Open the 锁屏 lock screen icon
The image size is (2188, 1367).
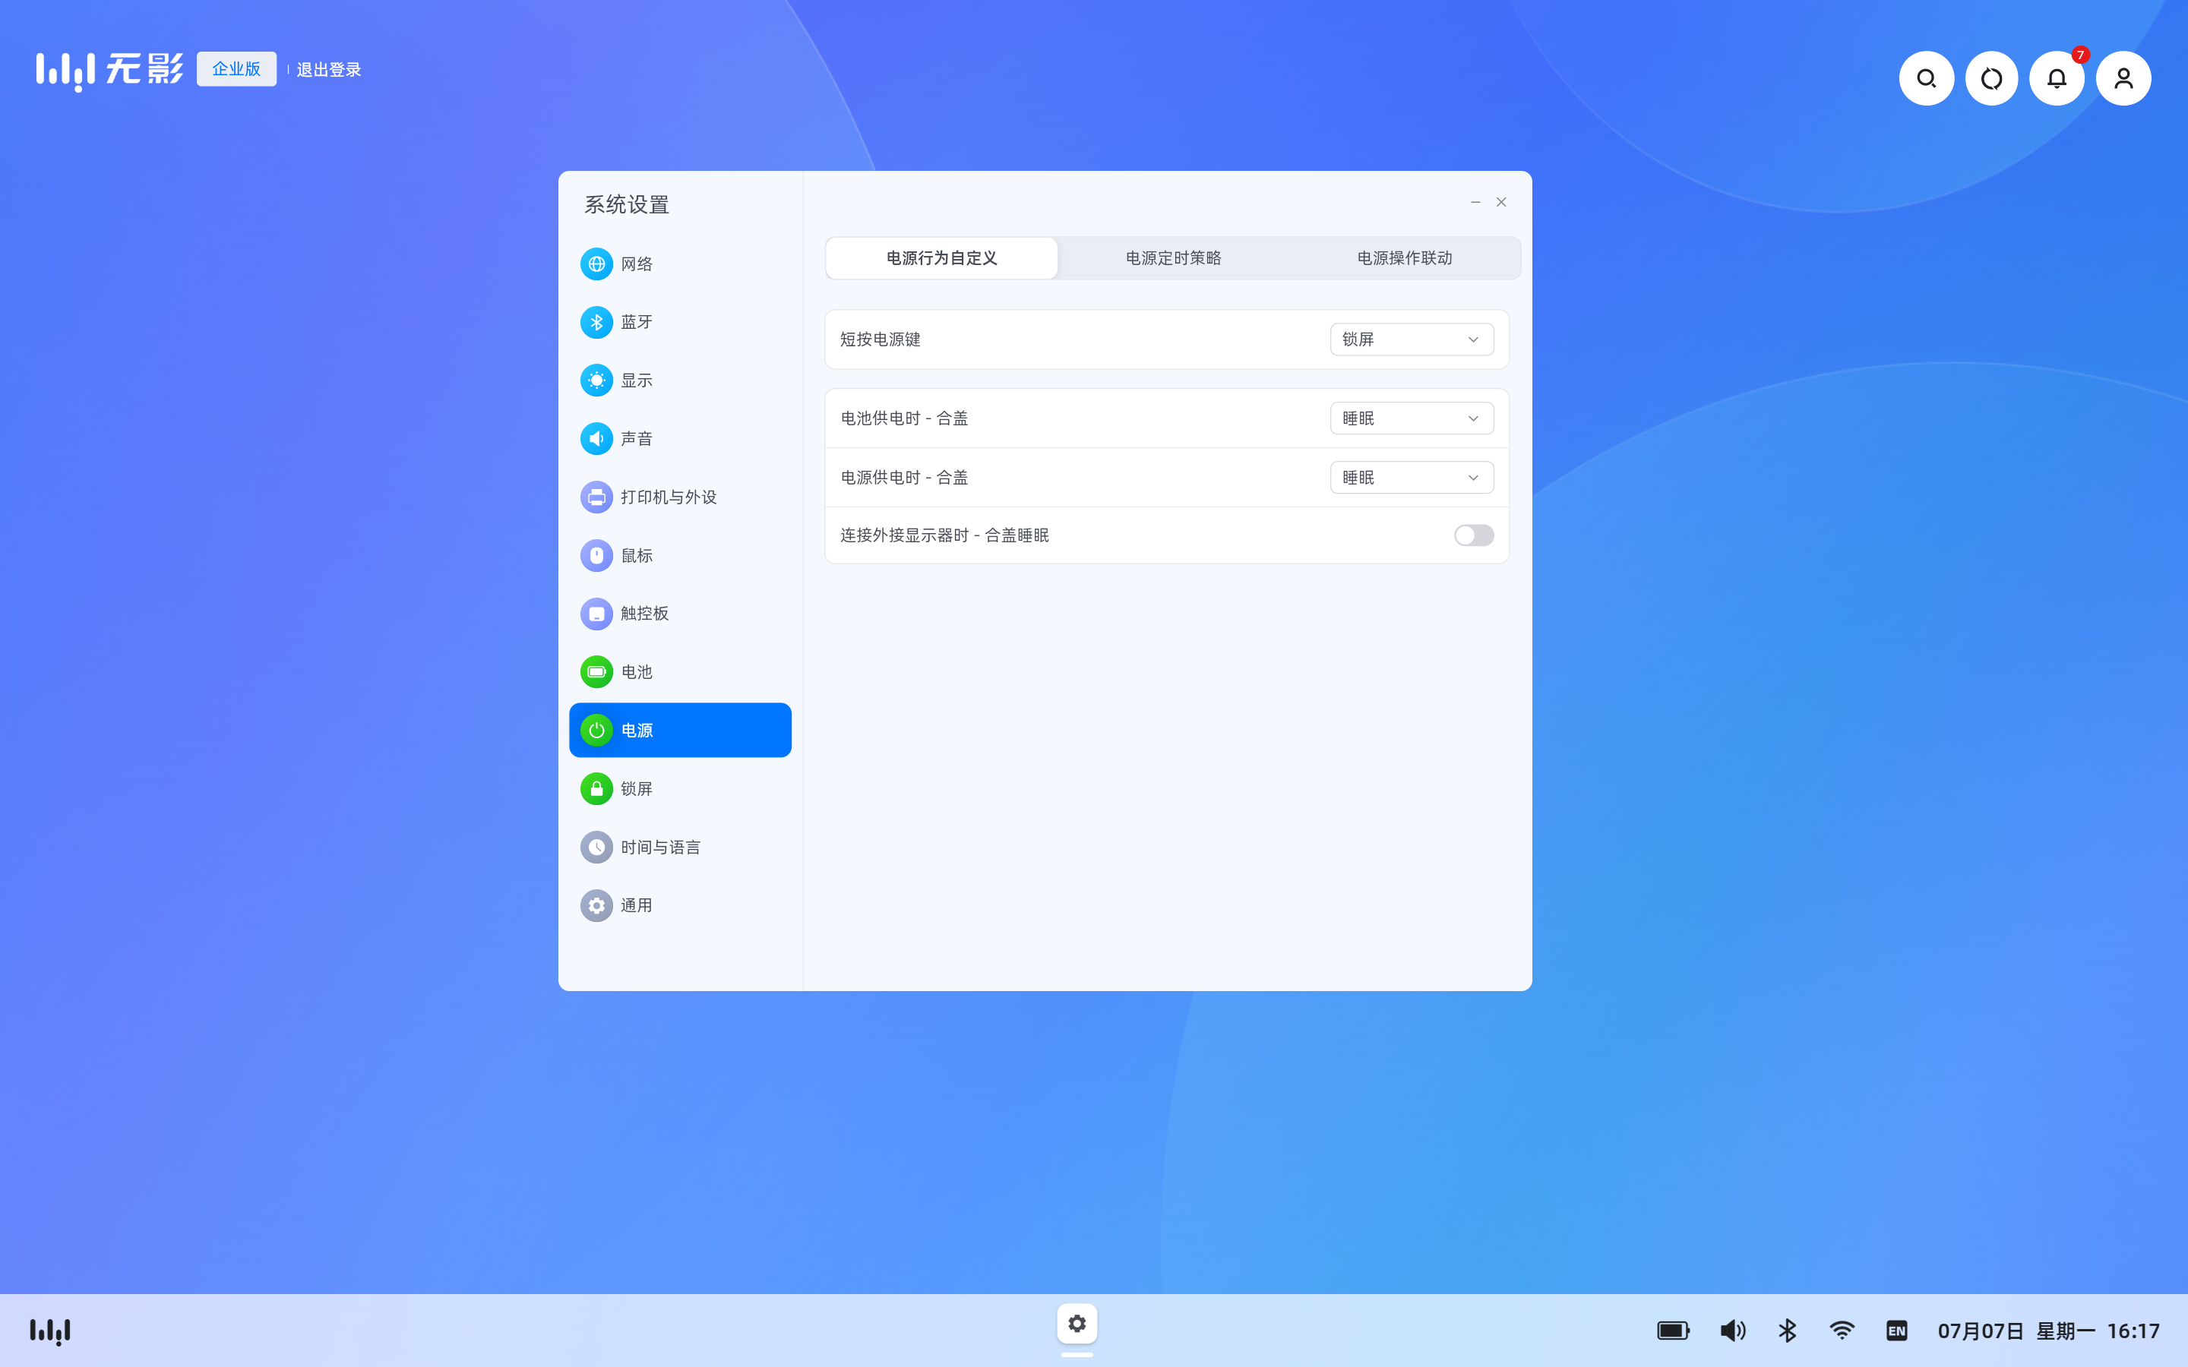pyautogui.click(x=596, y=788)
